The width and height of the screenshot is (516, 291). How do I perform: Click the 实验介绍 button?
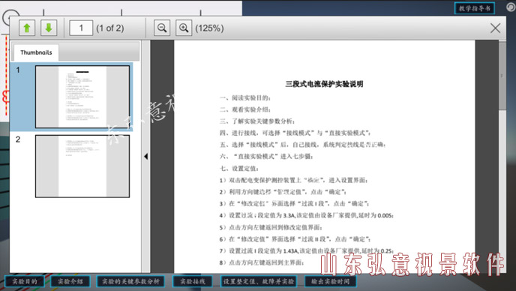[x=70, y=281]
